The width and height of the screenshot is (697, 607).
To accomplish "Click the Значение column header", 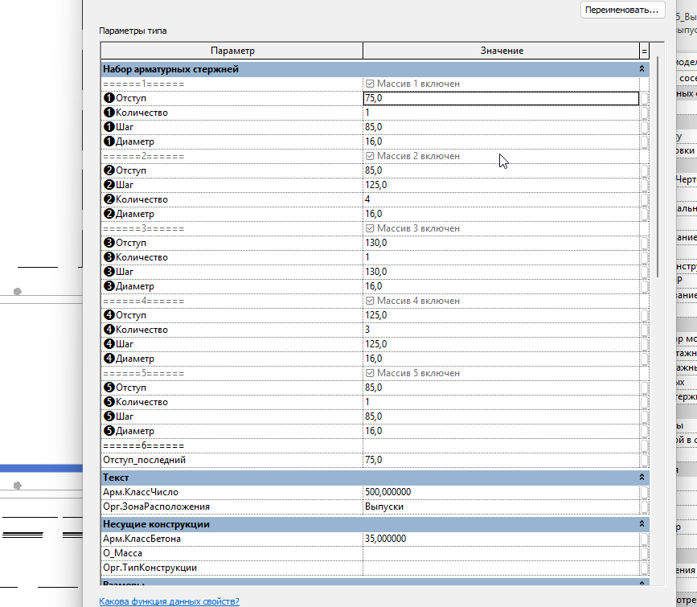I will (x=502, y=51).
